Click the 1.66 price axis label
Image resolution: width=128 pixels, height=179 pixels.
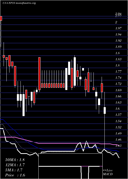tap(118, 96)
